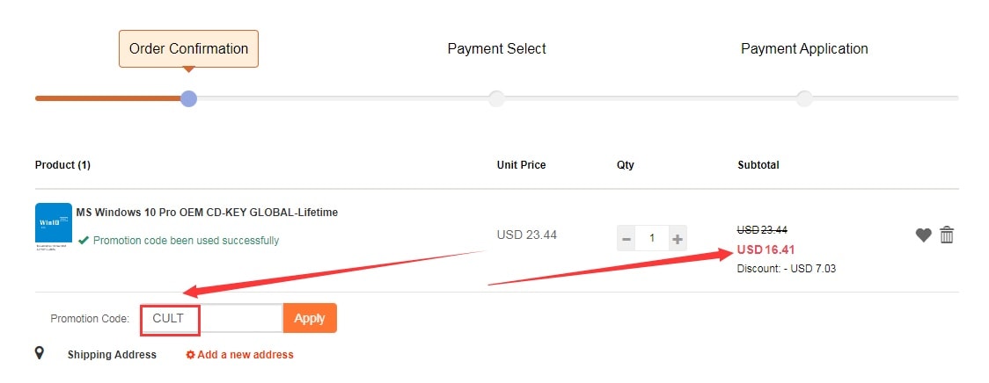Open the Windows 10 Pro product thumbnail
Screen dimensions: 989x383
[x=54, y=227]
